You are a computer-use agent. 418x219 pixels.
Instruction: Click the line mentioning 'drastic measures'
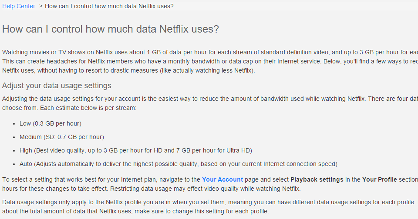pyautogui.click(x=128, y=70)
